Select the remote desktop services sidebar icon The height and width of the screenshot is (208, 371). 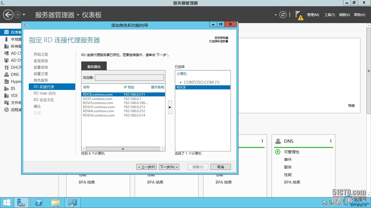click(7, 110)
